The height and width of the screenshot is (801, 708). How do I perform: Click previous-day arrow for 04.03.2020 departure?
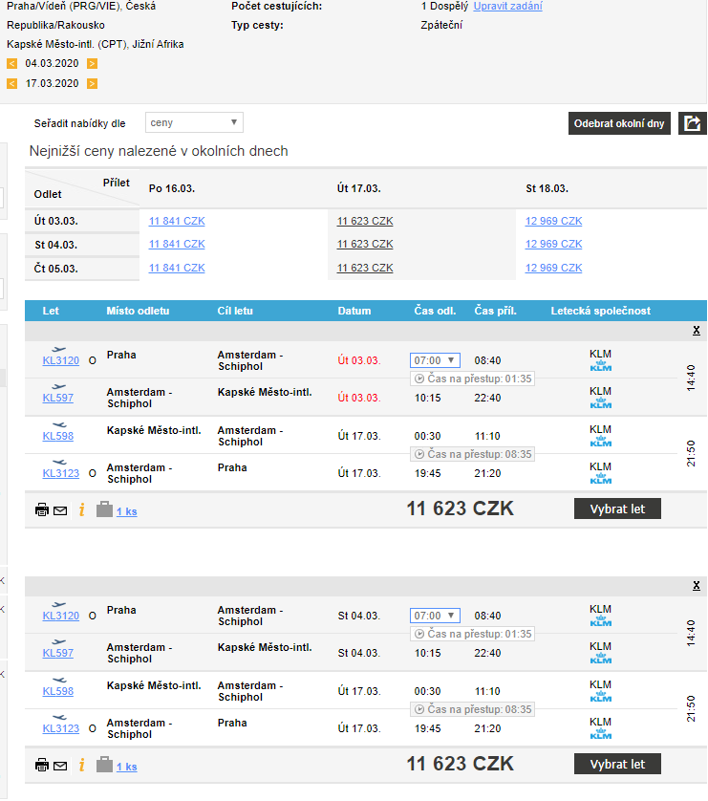tap(11, 64)
